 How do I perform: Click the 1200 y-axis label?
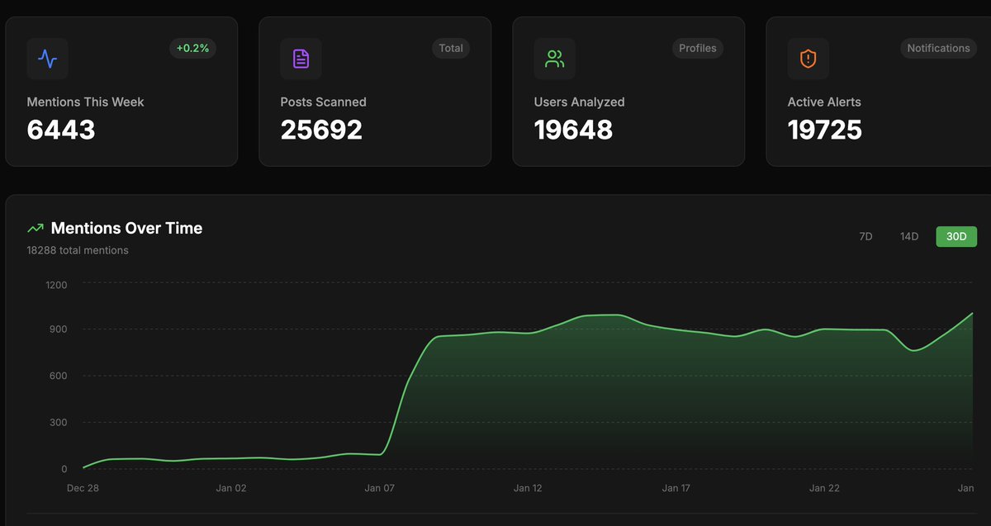click(x=57, y=284)
